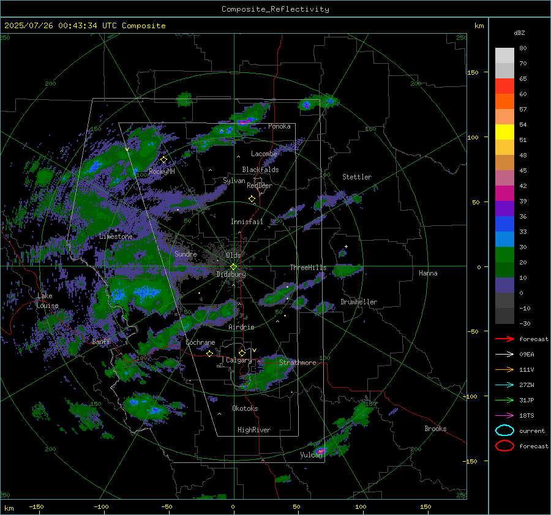Click the Ponoka city label

pos(279,126)
